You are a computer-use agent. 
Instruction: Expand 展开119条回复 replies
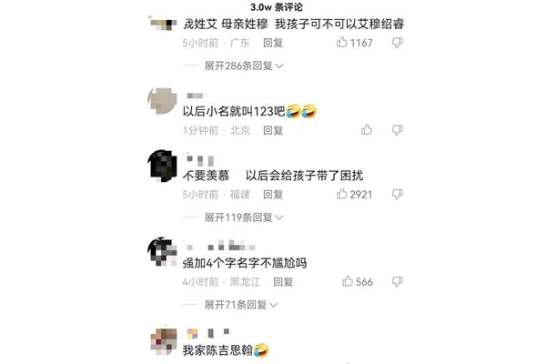(x=243, y=217)
